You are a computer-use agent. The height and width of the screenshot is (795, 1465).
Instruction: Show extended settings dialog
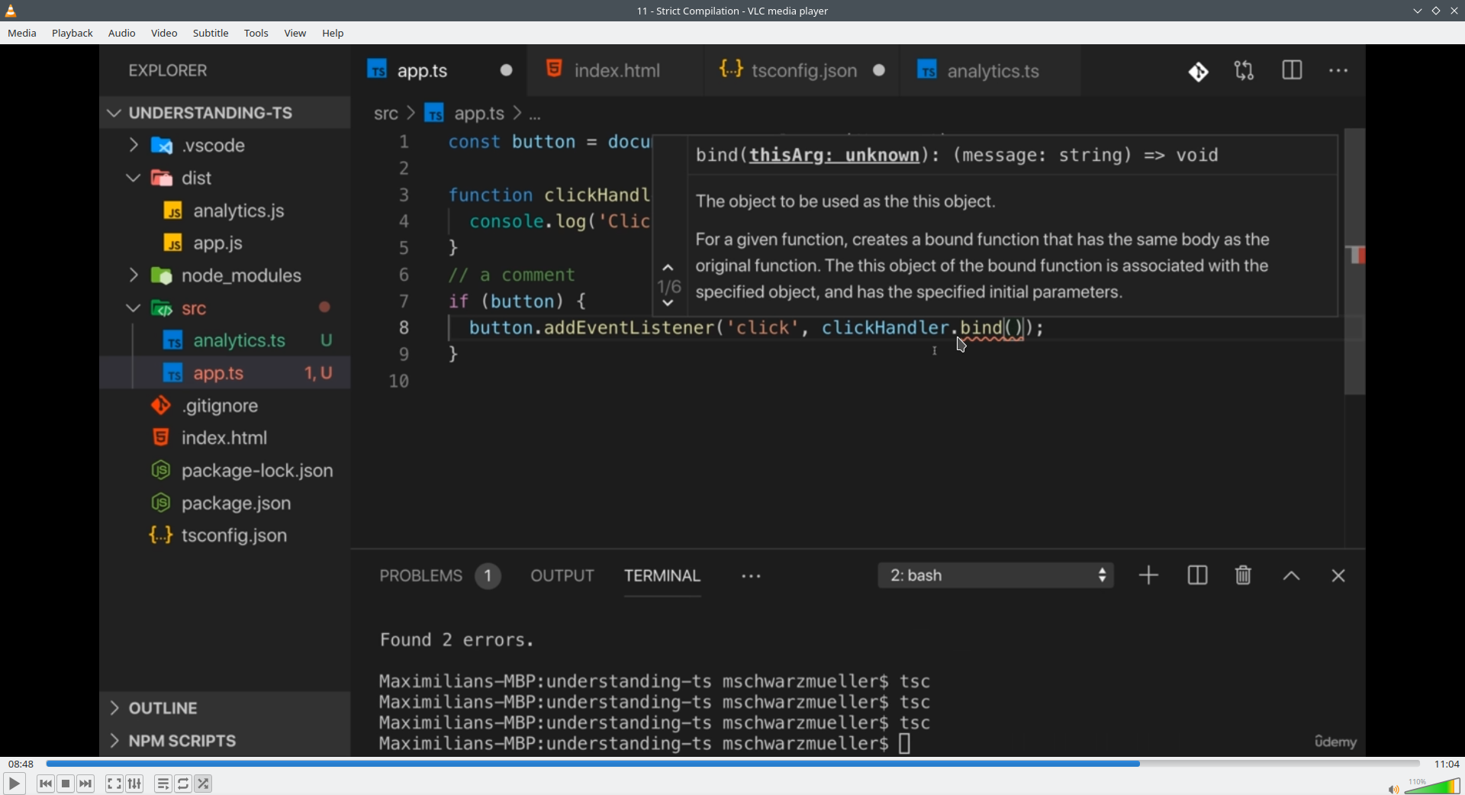[135, 784]
